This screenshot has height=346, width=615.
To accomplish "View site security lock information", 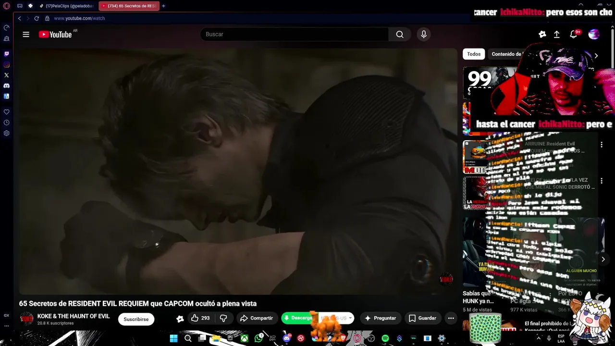I will tap(47, 18).
